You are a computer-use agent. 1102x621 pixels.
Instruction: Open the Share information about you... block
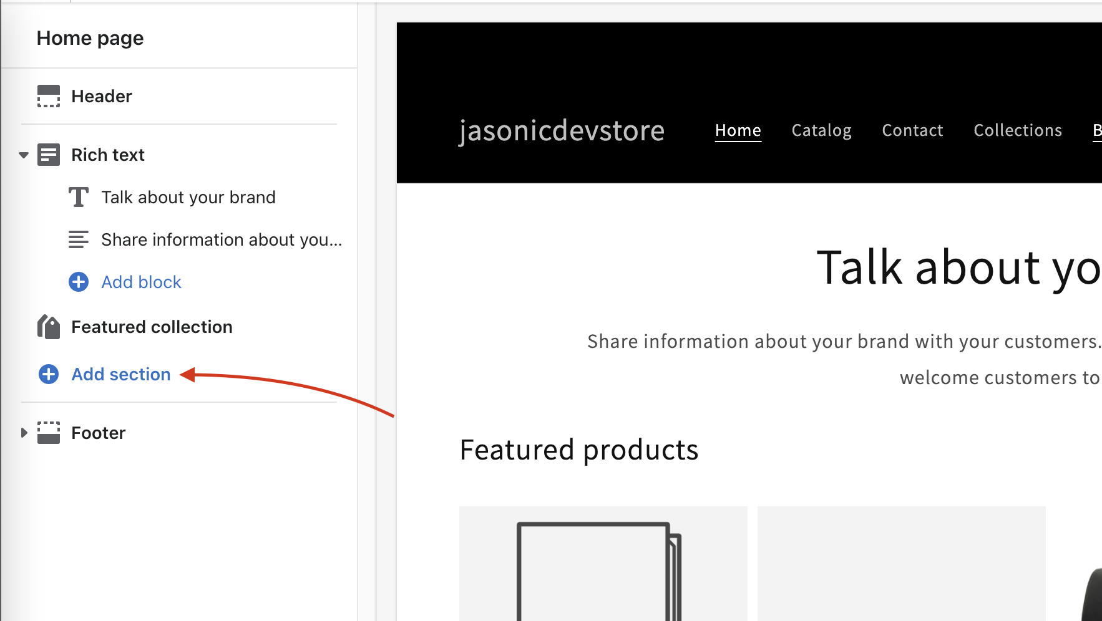tap(222, 239)
